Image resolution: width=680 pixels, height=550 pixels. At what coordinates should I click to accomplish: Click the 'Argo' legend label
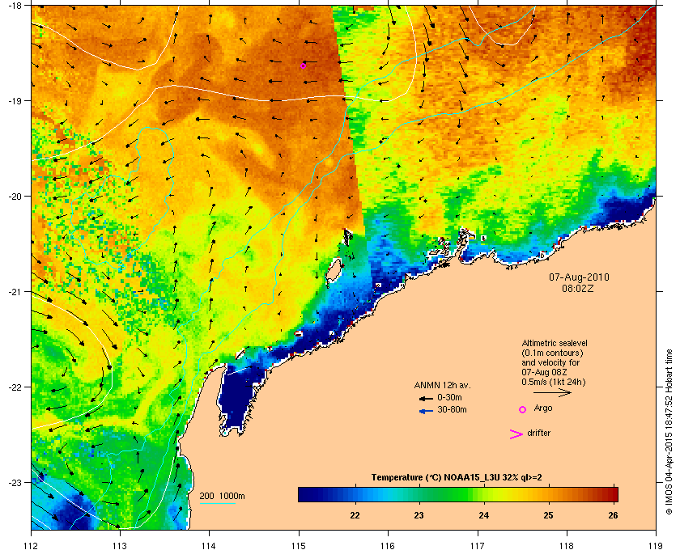point(543,408)
